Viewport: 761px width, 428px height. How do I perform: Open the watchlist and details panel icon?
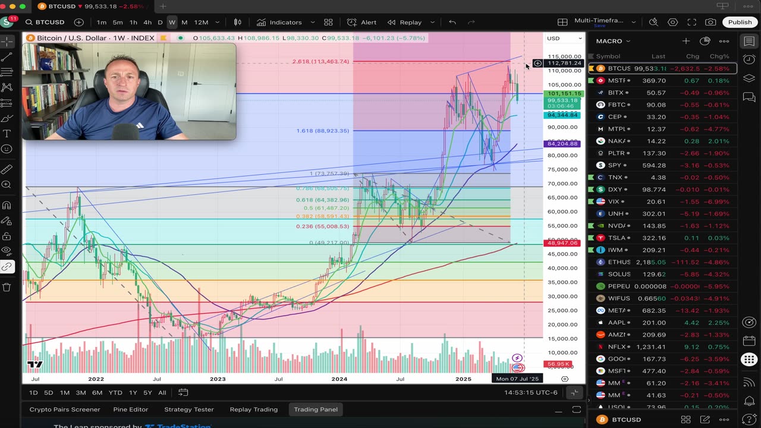coord(749,42)
